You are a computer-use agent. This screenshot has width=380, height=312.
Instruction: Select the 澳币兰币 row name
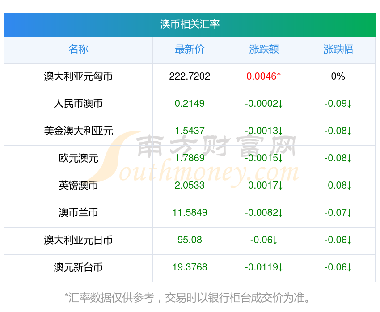pyautogui.click(x=78, y=213)
